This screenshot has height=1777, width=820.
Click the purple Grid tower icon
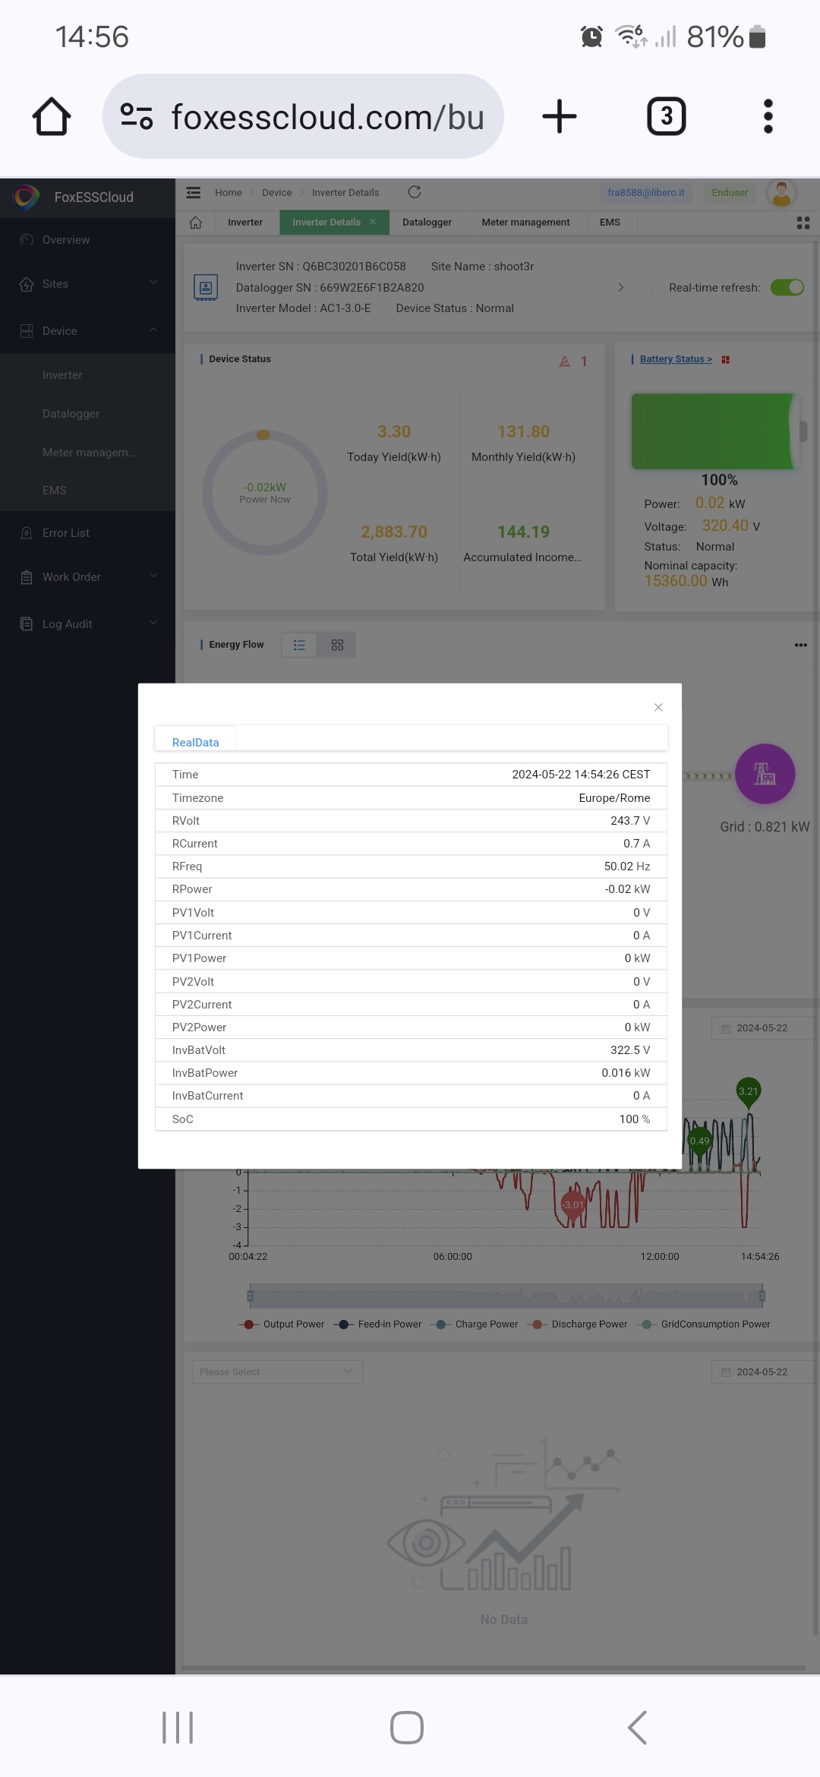pyautogui.click(x=765, y=774)
